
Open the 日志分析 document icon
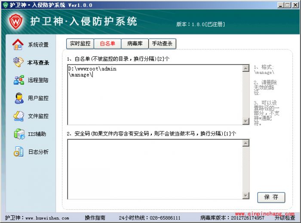(18, 152)
